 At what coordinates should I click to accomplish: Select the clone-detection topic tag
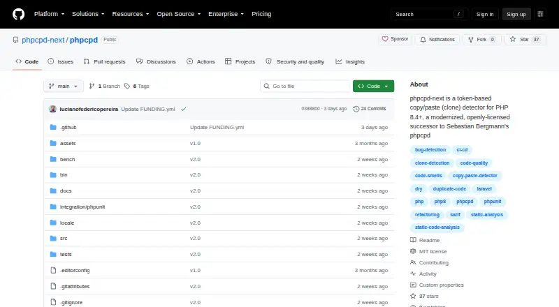pos(432,163)
